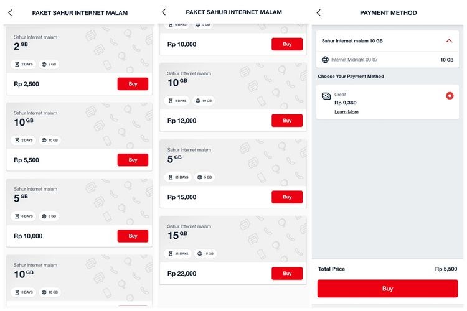Buy the Rp 12,000 10 GB package
This screenshot has width=467, height=311.
pos(286,121)
